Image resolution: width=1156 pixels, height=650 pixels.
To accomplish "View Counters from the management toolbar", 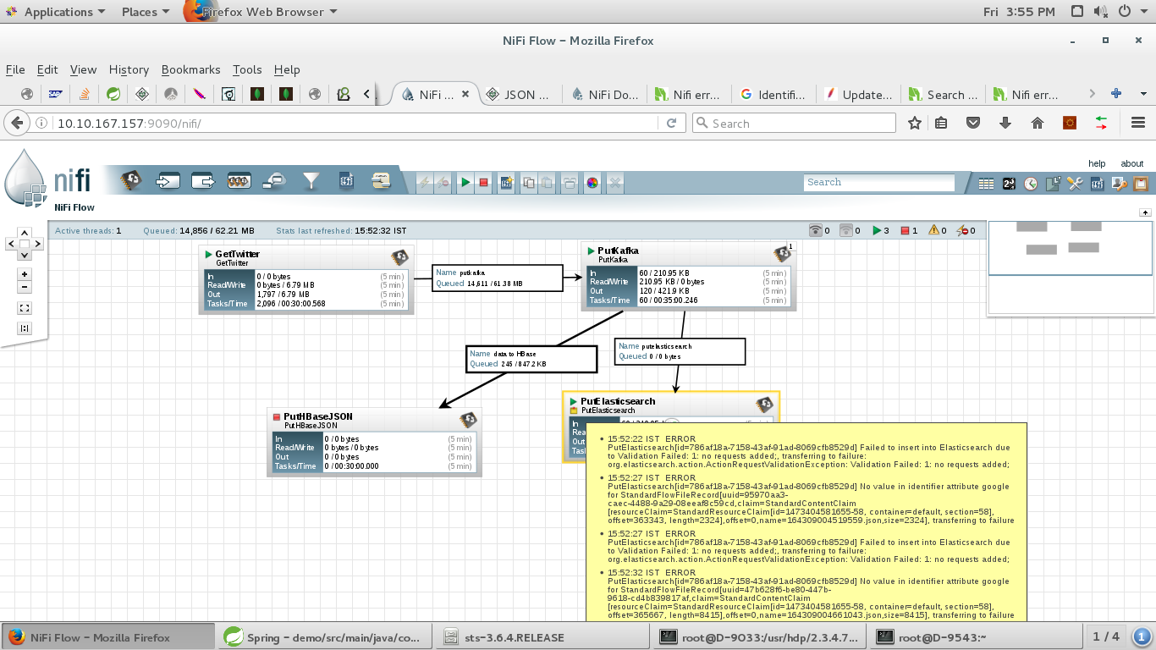I will (x=1007, y=183).
